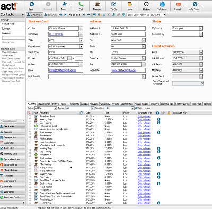
Task: Check the Rock Climbing activity checkbox
Action: [30, 139]
